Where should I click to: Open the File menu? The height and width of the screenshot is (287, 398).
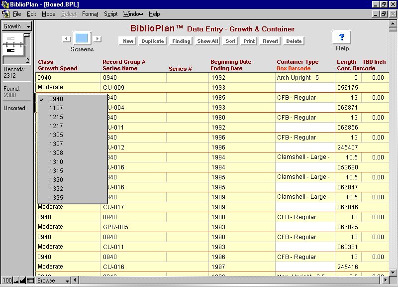(x=17, y=14)
